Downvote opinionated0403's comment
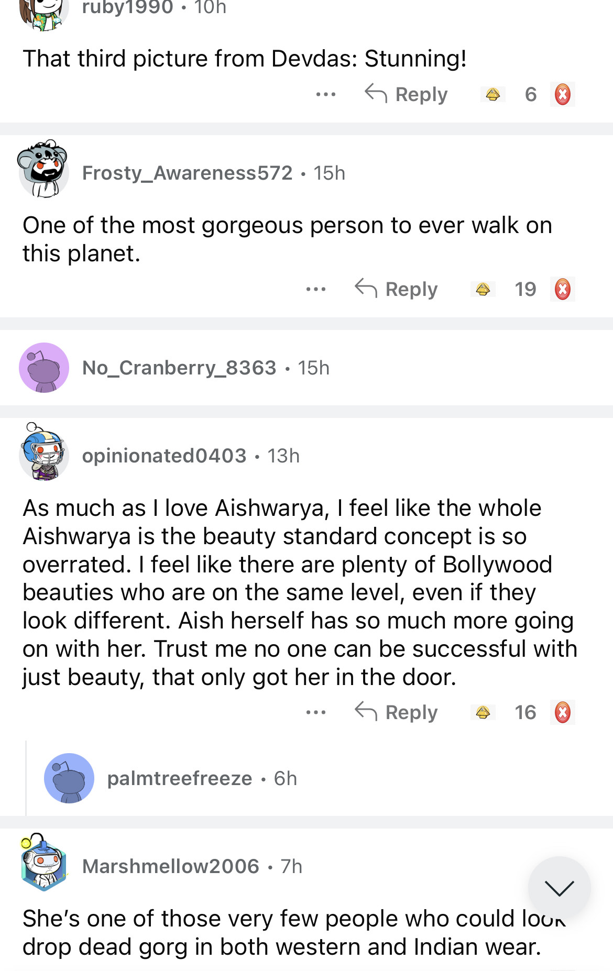The image size is (613, 971). tap(562, 712)
